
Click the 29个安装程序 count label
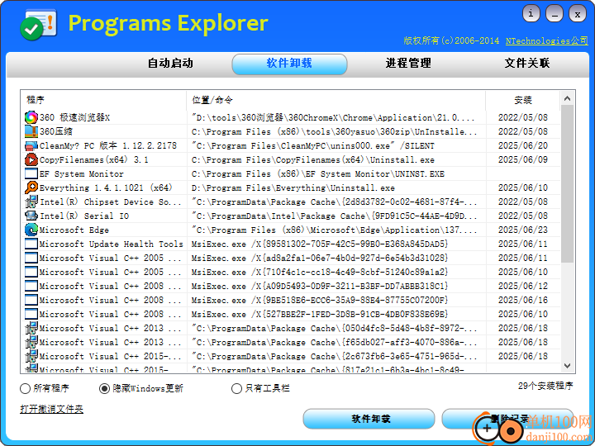[x=545, y=386]
